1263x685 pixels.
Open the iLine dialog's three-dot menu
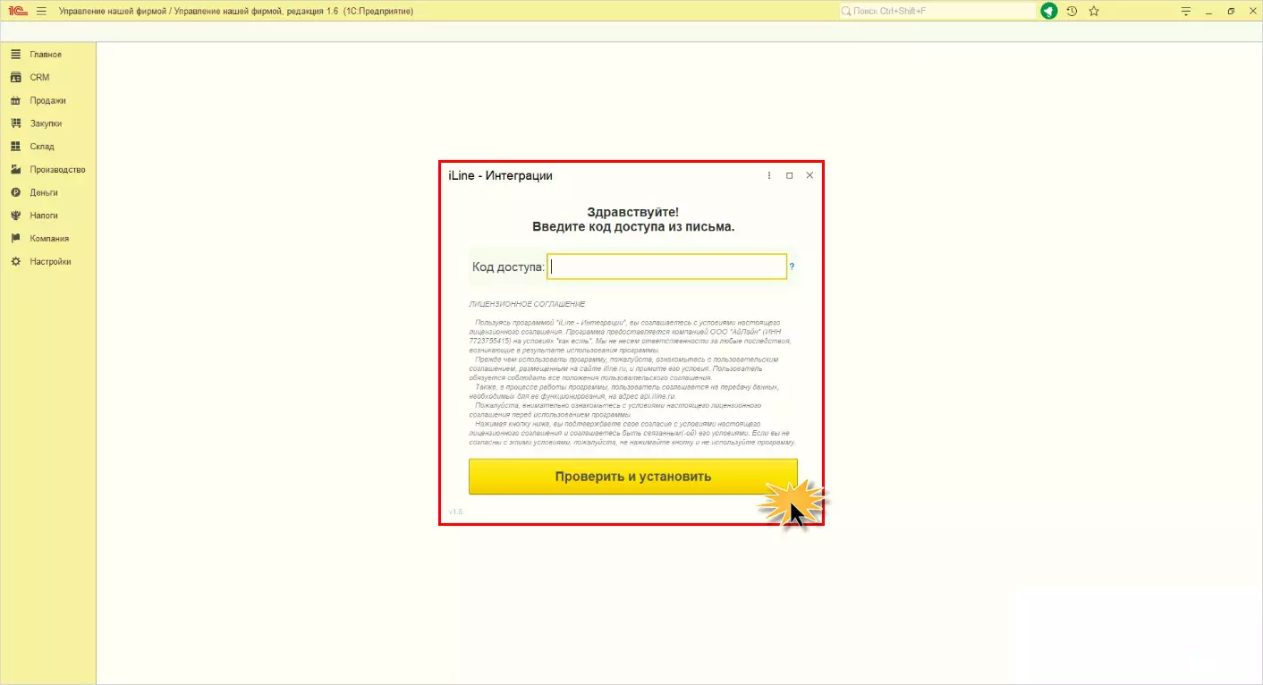pos(769,175)
